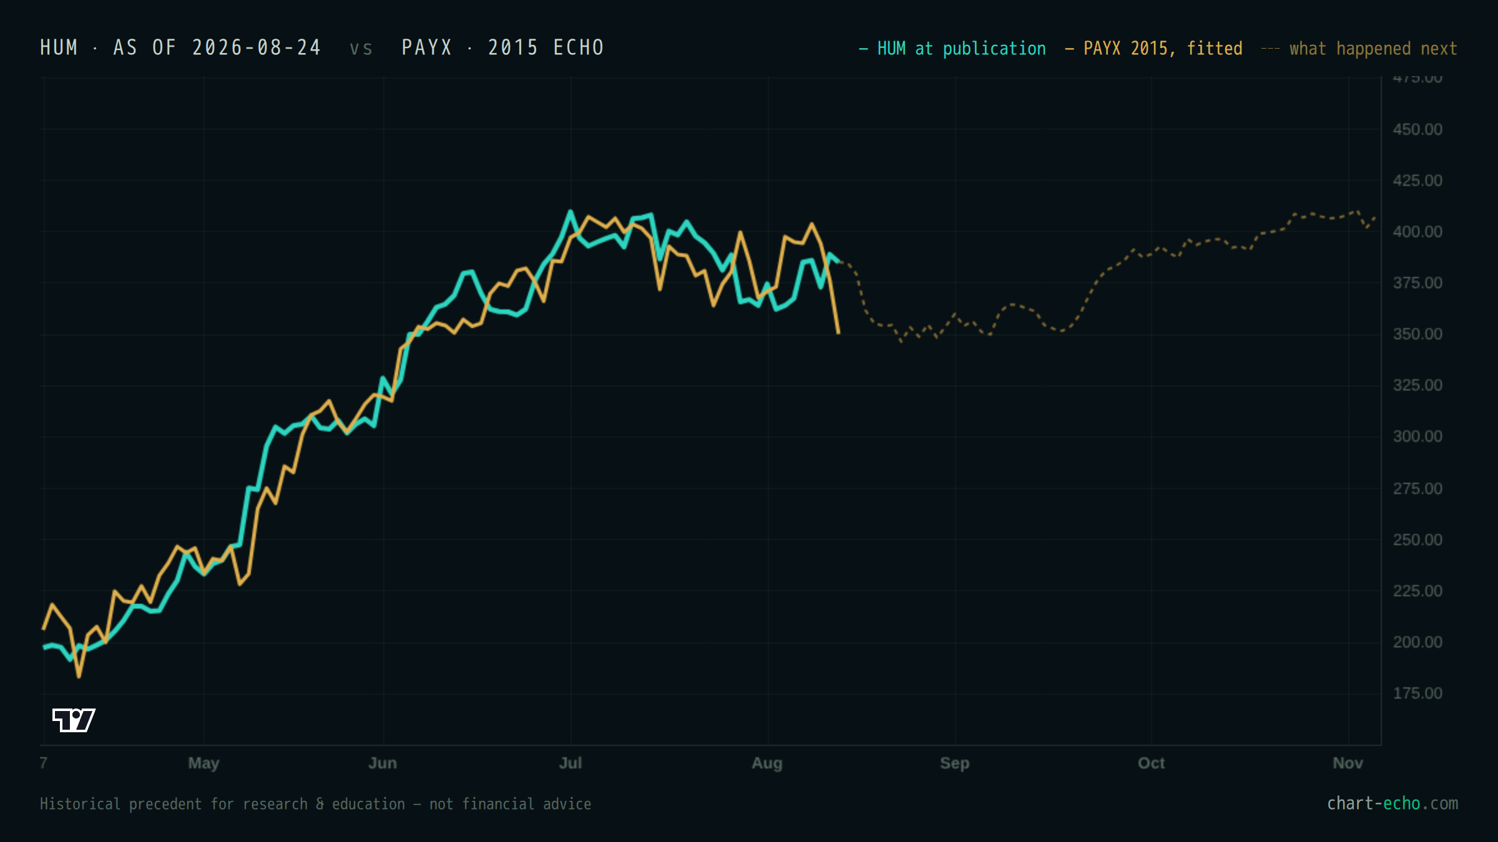The height and width of the screenshot is (842, 1498).
Task: Click the Nov label on time axis
Action: click(1348, 763)
